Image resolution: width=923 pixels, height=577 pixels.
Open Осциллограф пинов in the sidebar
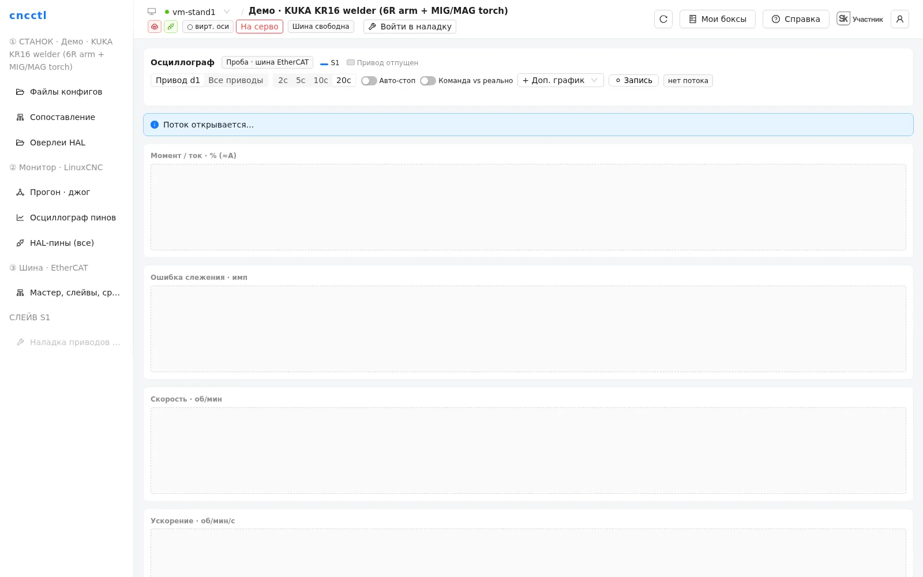tap(67, 218)
